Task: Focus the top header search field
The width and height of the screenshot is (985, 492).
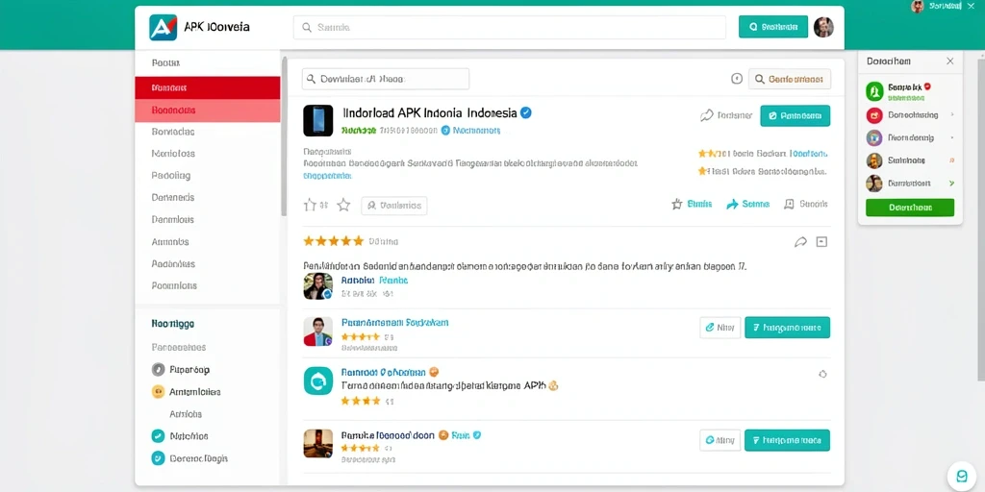Action: 510,28
